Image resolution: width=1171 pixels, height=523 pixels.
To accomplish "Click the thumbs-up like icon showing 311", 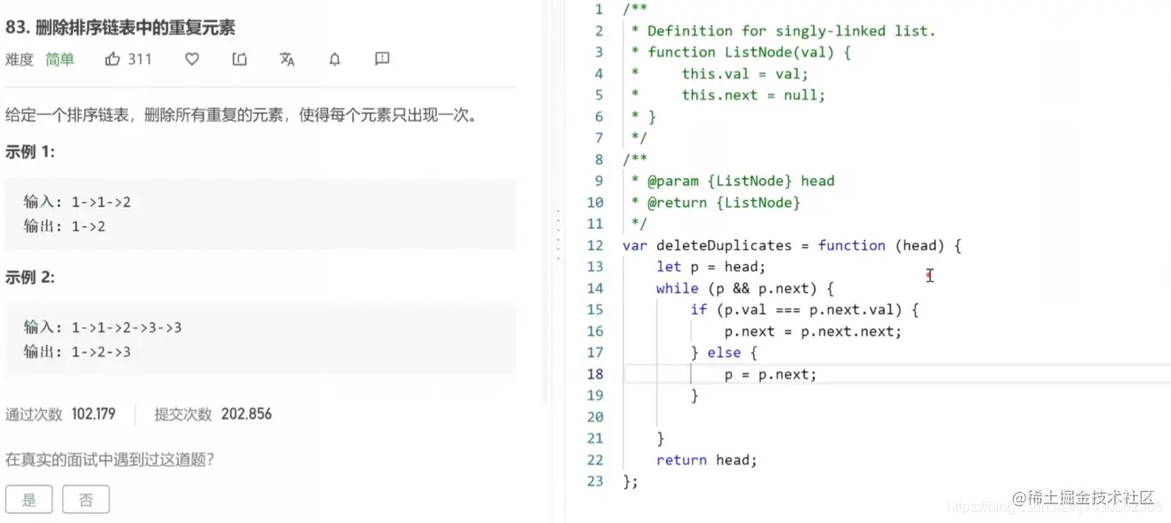I will (128, 60).
